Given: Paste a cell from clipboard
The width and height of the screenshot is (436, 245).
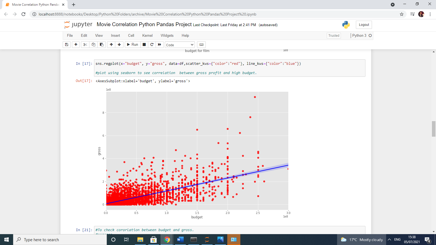Looking at the screenshot, I should (101, 44).
